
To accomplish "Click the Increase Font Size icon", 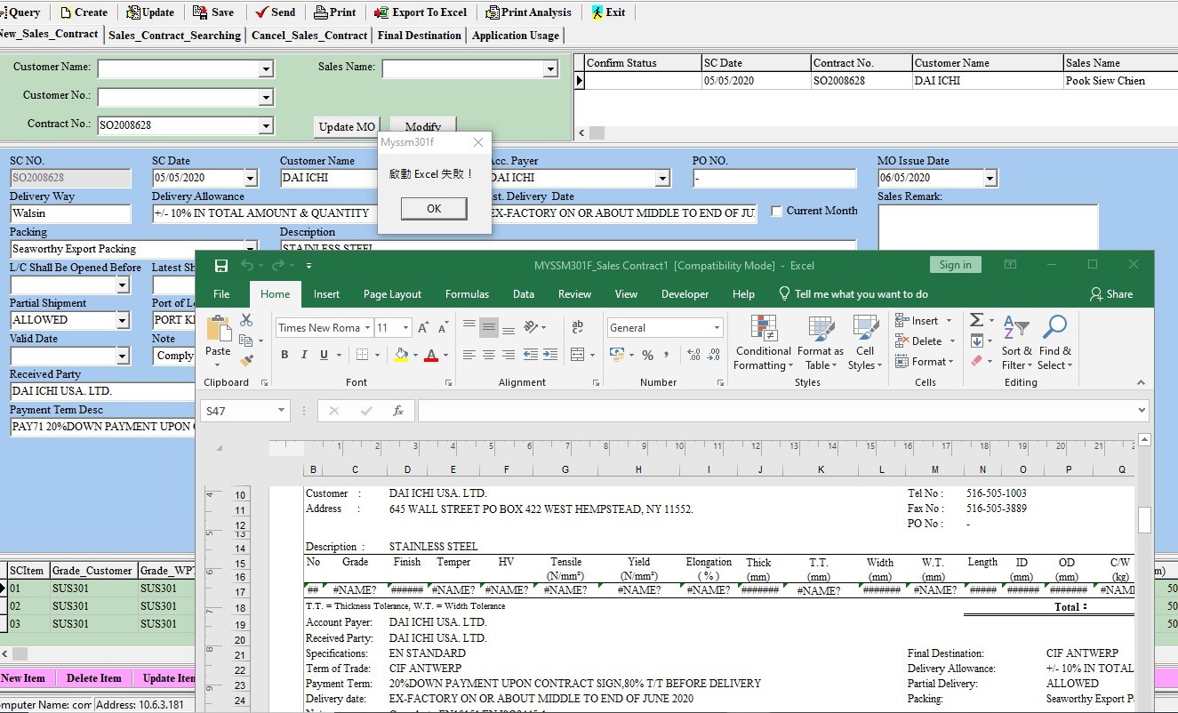I will [x=423, y=328].
